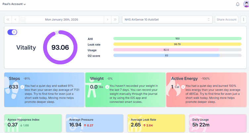The image size is (249, 133).
Task: Click the date field showing Mon January 26th
Action: click(x=62, y=19)
